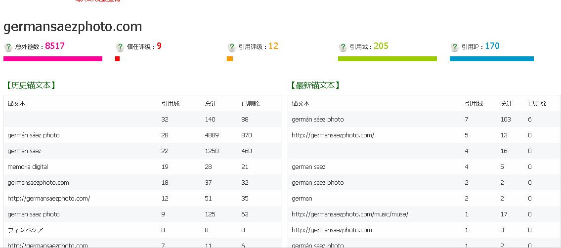561x248 pixels.
Task: Click the green referring domains bar
Action: 388,59
